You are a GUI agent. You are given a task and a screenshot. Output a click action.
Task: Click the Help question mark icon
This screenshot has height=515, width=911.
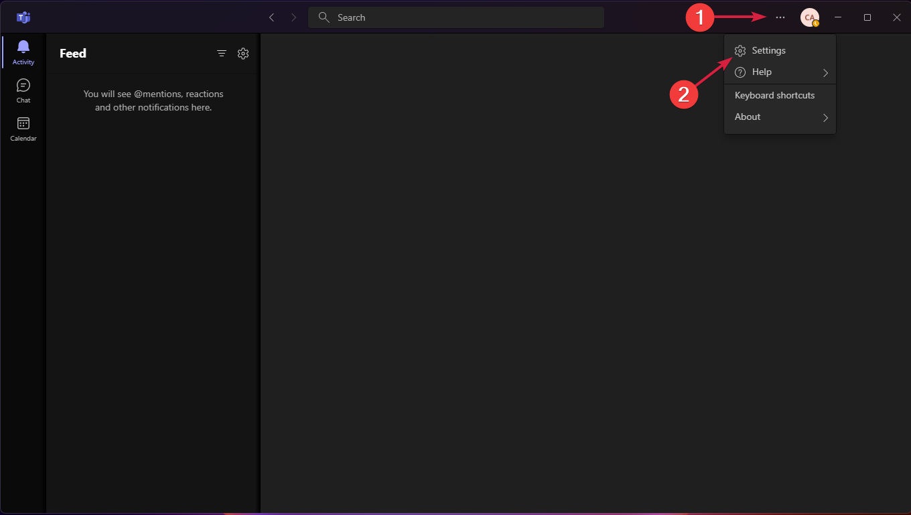click(x=740, y=72)
